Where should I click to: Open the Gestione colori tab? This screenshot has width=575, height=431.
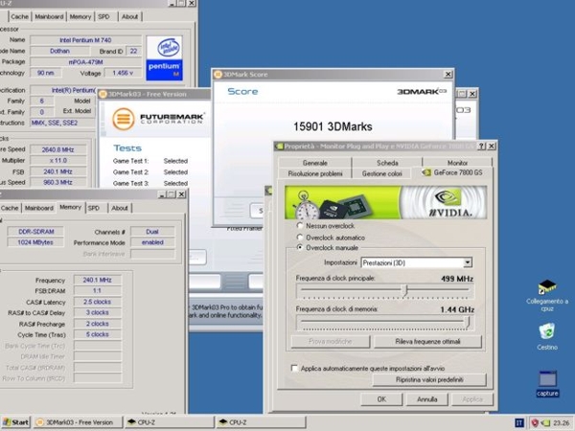pos(381,173)
